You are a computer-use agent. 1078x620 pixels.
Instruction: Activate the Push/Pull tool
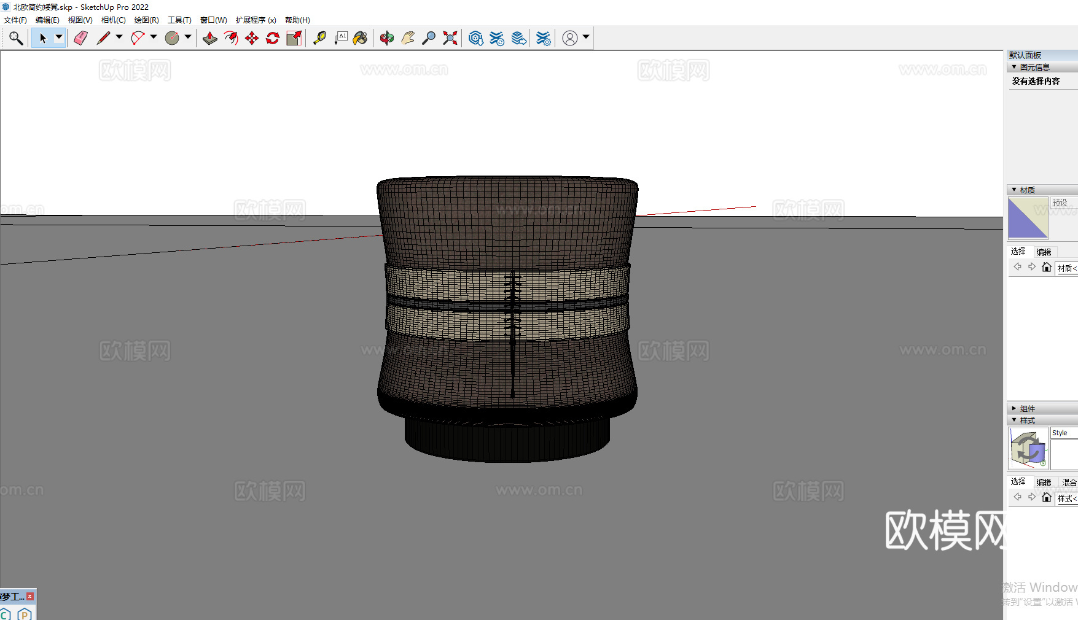[210, 38]
